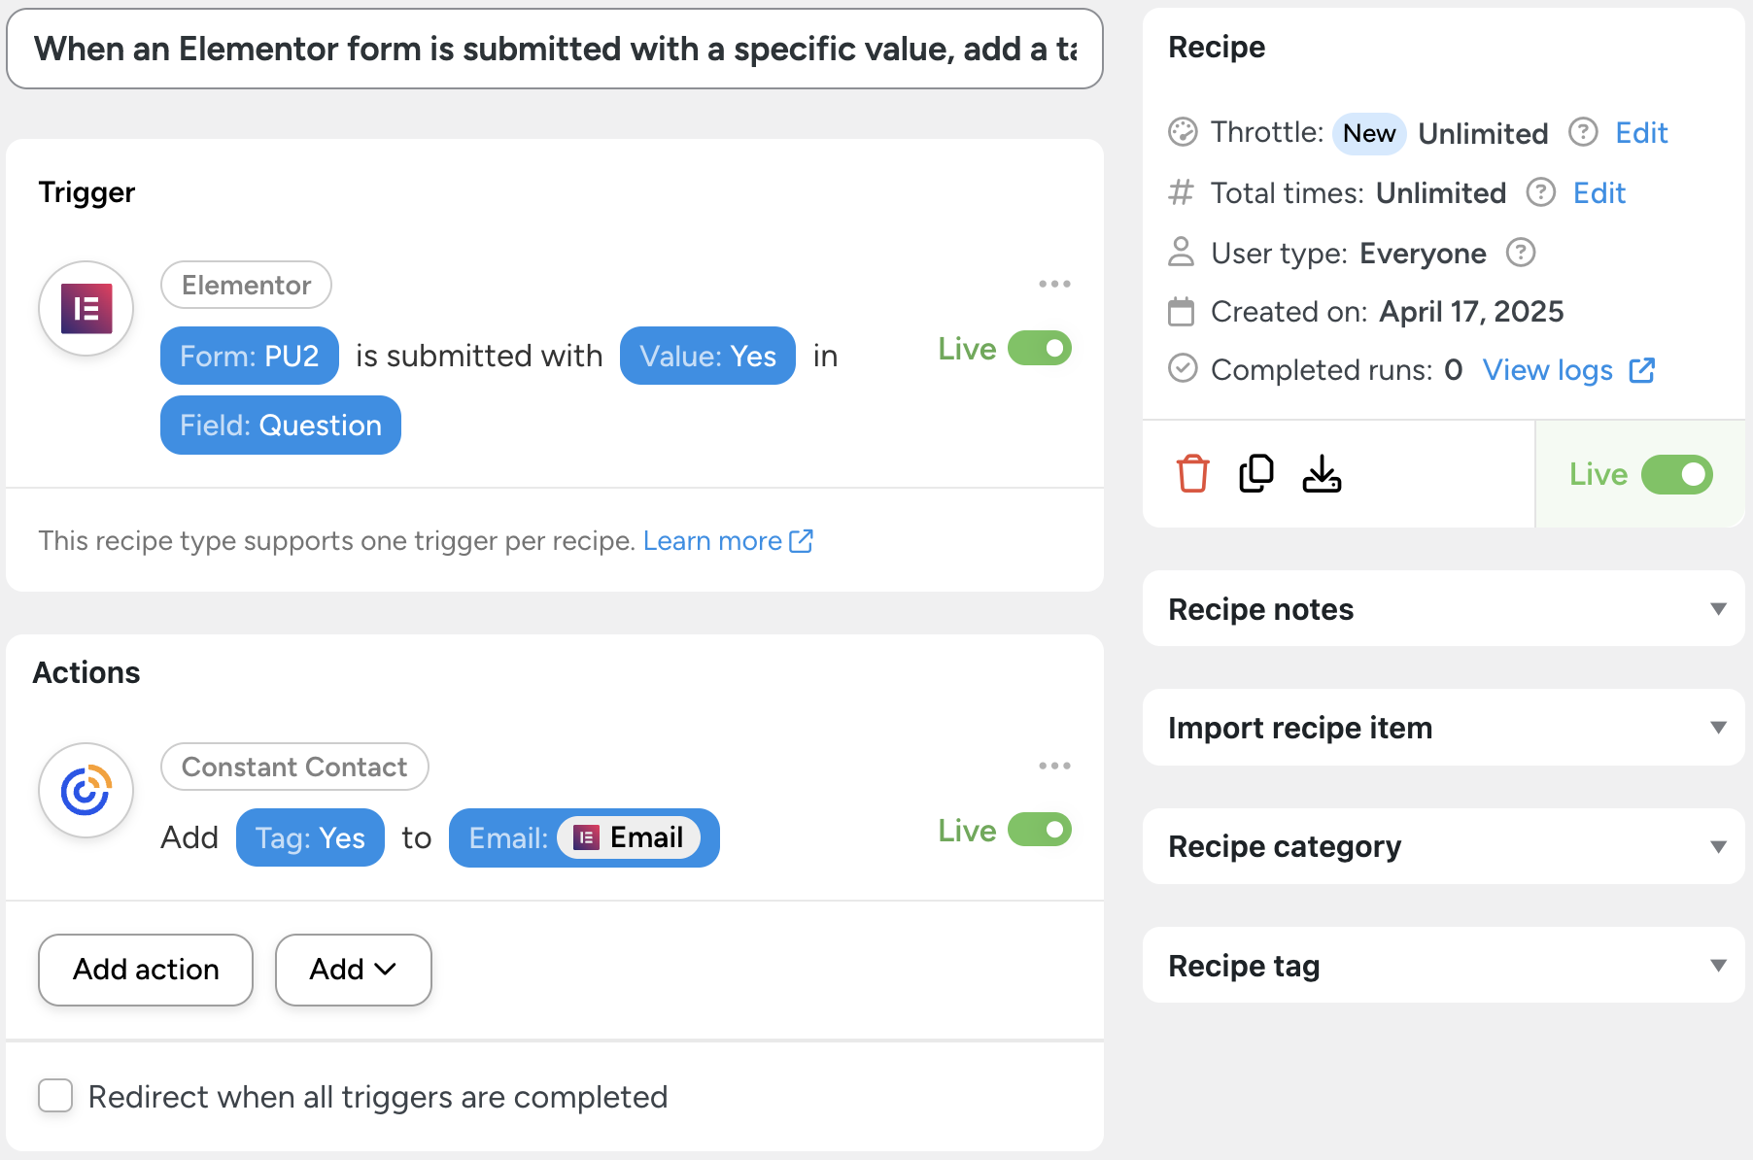Image resolution: width=1753 pixels, height=1160 pixels.
Task: Open the trigger three-dots options menu
Action: tap(1054, 285)
